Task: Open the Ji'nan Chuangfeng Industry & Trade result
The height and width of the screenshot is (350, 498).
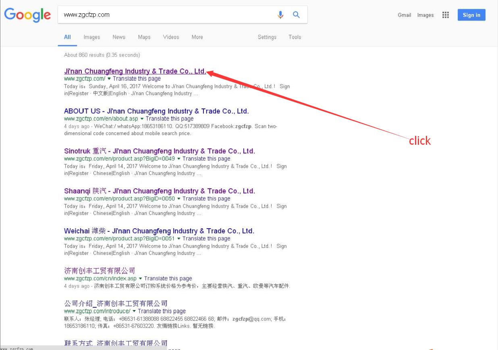Action: tap(135, 71)
